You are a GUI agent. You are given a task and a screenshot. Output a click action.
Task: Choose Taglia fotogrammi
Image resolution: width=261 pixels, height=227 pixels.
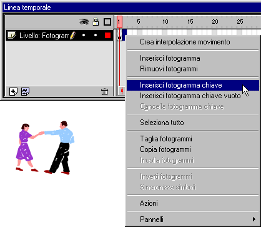[x=193, y=139]
